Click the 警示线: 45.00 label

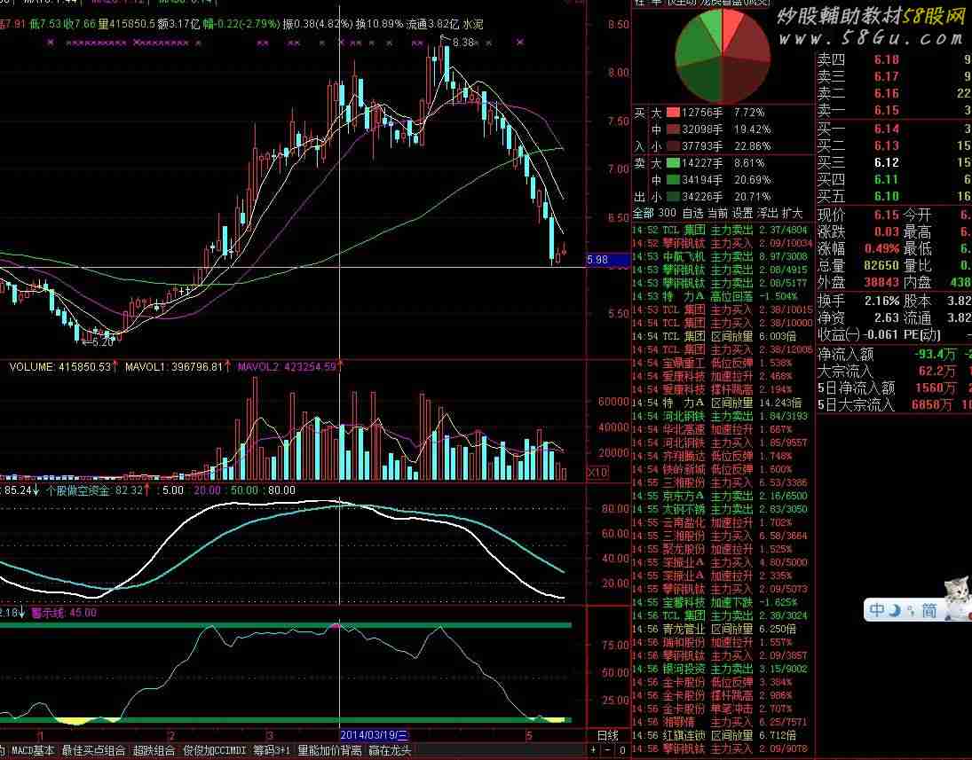click(x=64, y=613)
